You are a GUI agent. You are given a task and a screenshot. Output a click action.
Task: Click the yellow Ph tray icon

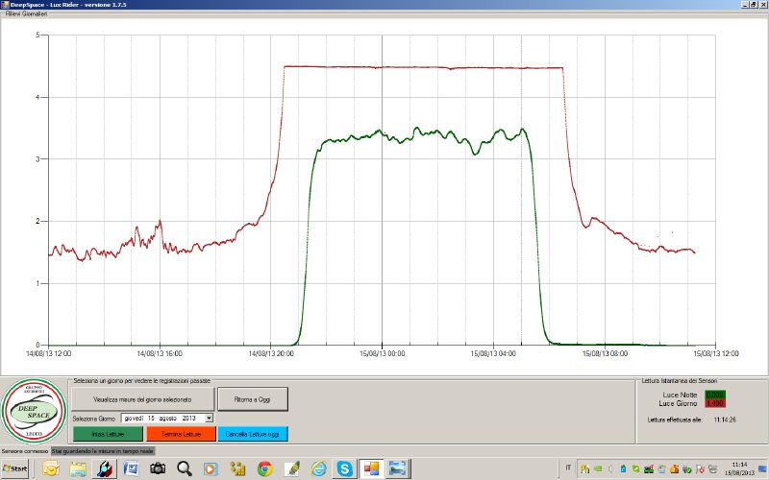584,468
